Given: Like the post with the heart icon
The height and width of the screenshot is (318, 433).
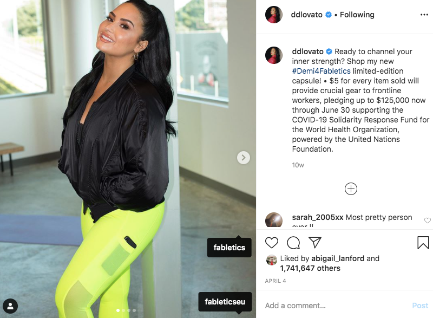Looking at the screenshot, I should [272, 243].
